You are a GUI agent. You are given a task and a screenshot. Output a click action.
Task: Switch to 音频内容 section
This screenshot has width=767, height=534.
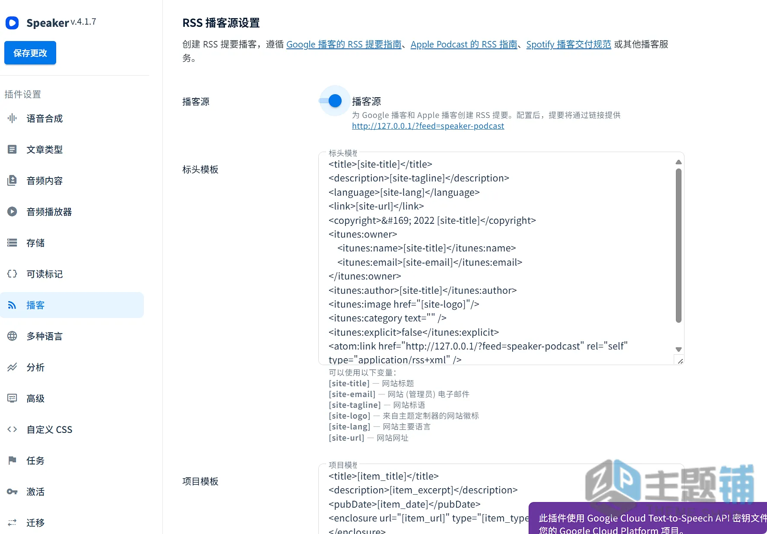(72, 181)
